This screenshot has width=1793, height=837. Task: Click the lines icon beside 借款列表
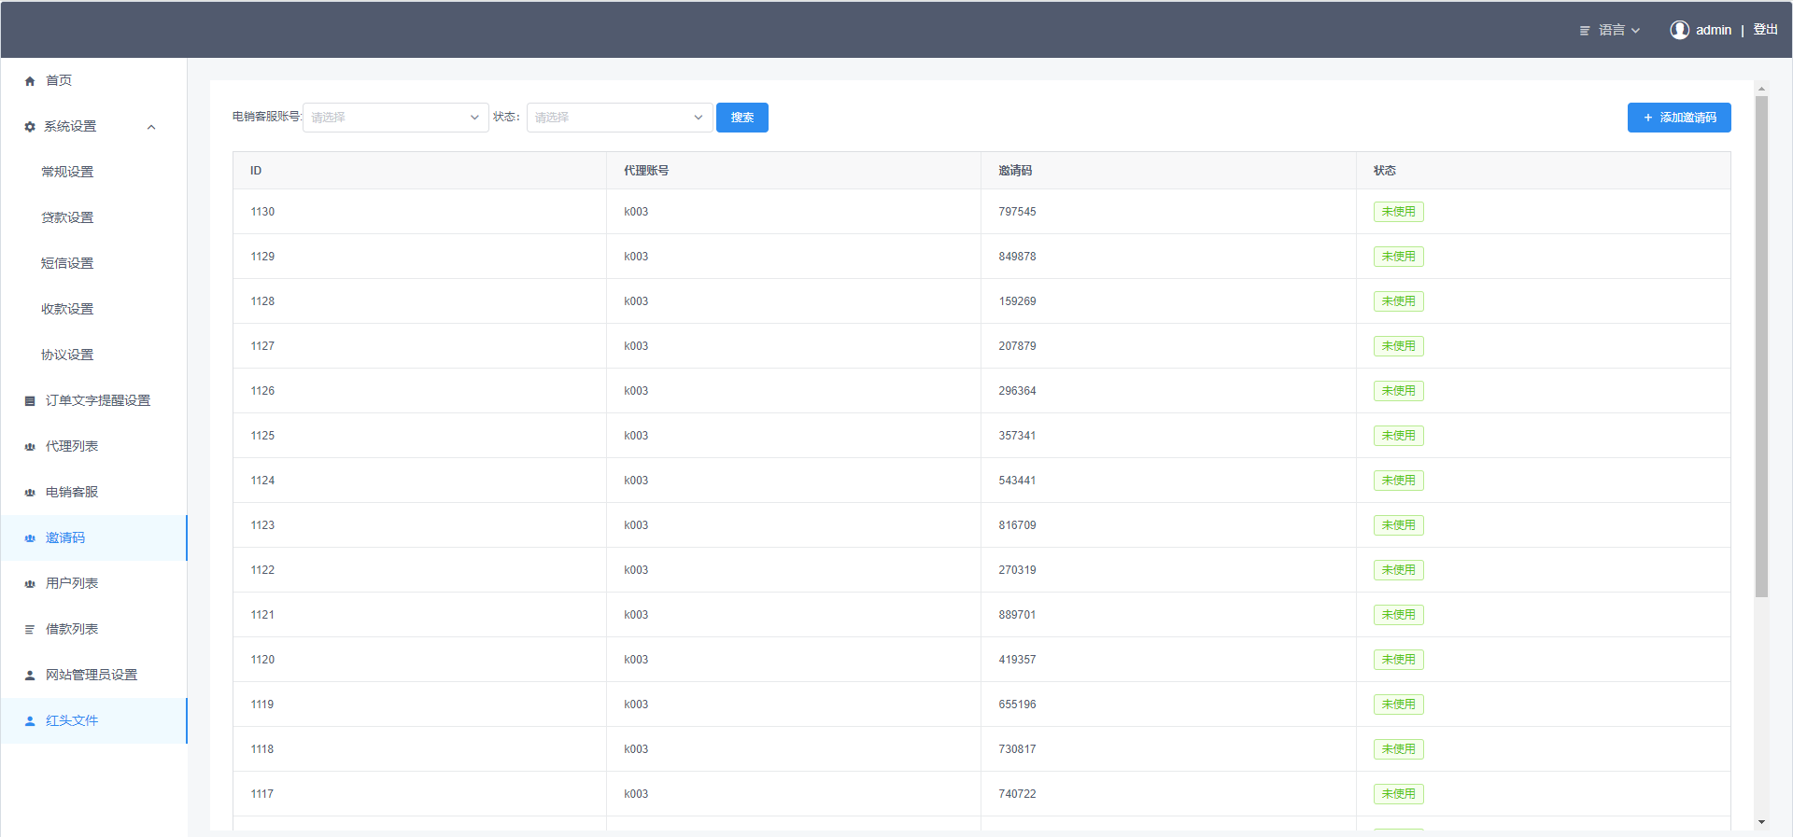(30, 630)
